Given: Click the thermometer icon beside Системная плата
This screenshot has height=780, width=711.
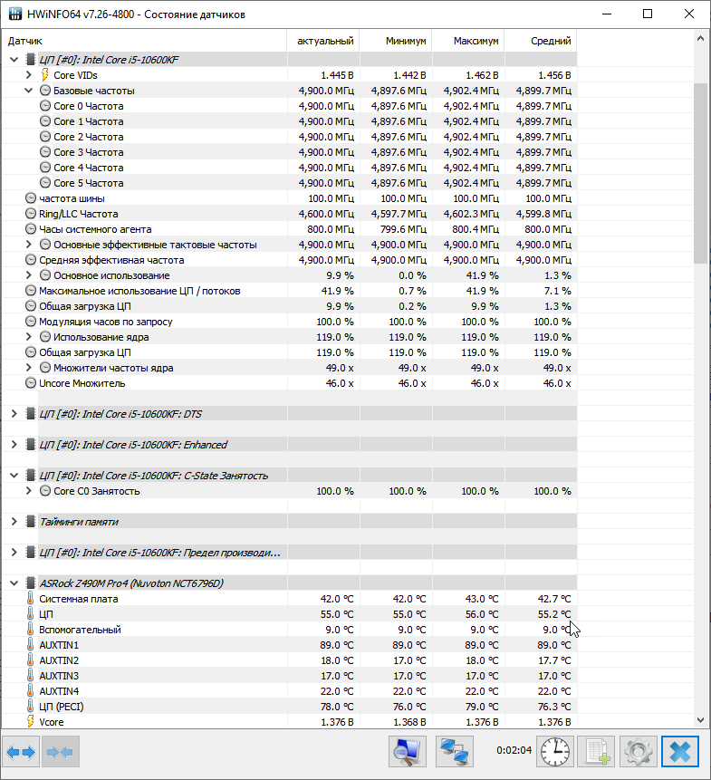Looking at the screenshot, I should 30,599.
